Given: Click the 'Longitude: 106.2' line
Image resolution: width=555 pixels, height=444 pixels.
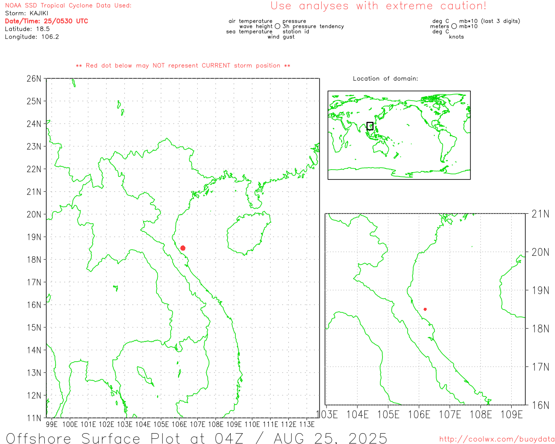Looking at the screenshot, I should (32, 37).
